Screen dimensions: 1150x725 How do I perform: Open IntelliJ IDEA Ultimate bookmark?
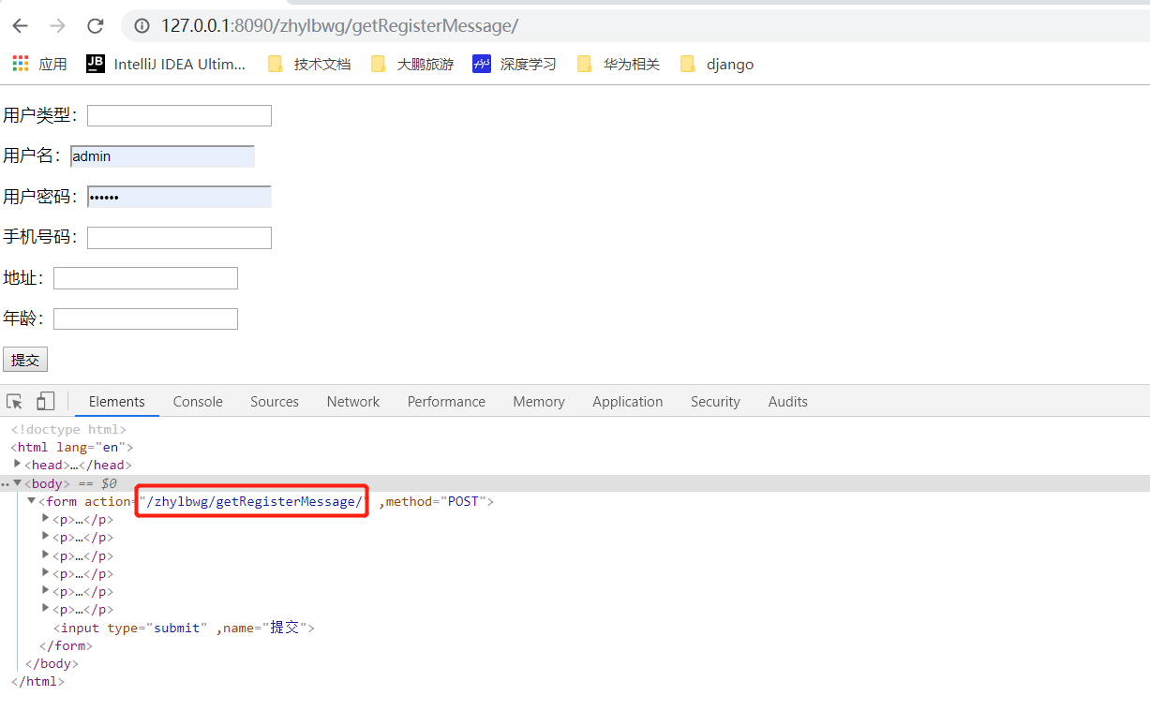pyautogui.click(x=166, y=64)
